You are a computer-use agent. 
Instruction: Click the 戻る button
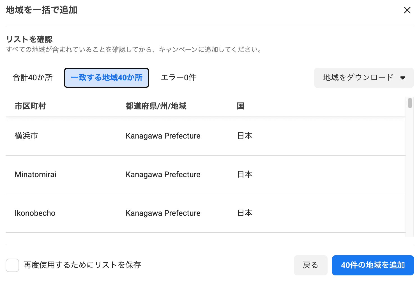tap(310, 265)
